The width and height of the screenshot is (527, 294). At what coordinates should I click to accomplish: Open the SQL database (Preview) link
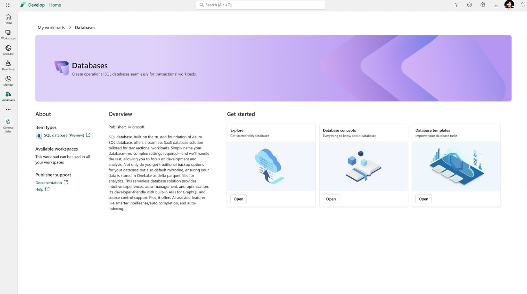click(64, 135)
